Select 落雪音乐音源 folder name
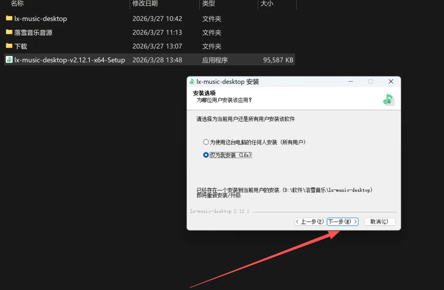Image resolution: width=444 pixels, height=290 pixels. coord(33,32)
